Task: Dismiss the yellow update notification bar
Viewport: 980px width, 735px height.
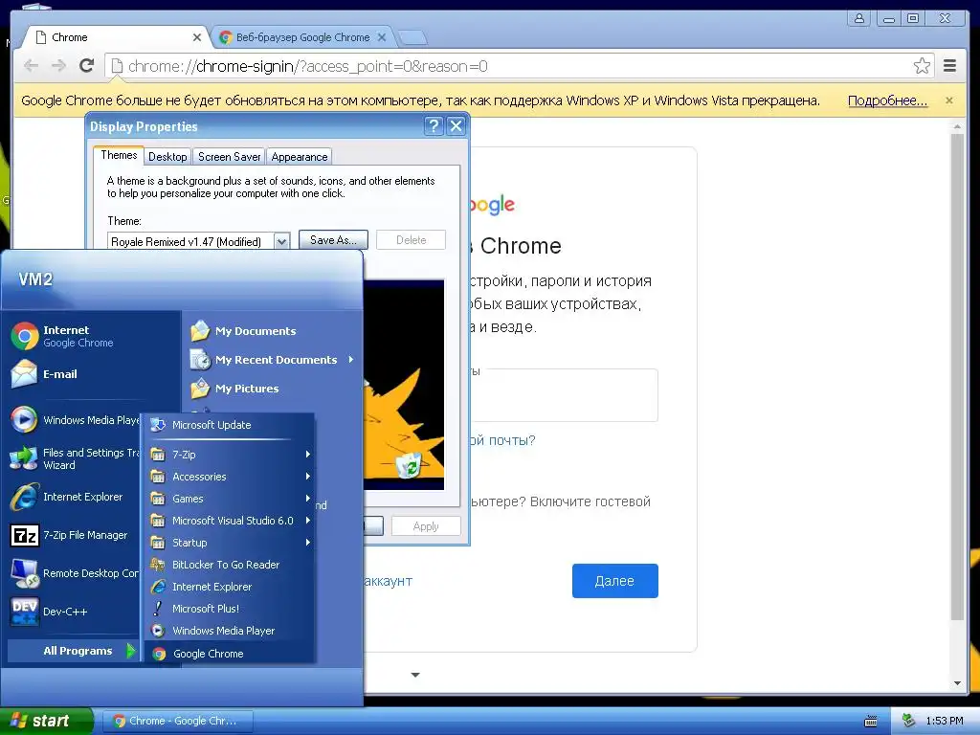Action: (x=948, y=100)
